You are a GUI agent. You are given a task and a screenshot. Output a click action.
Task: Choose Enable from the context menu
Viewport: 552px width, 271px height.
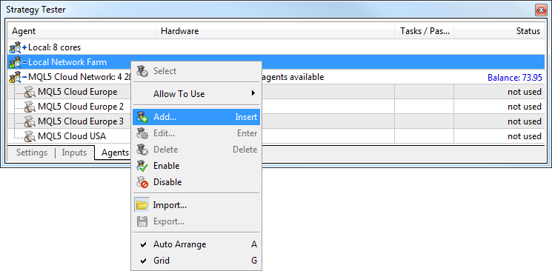click(196, 166)
